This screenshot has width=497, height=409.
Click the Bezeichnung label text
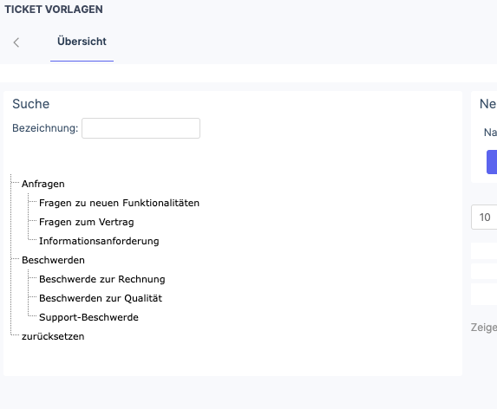click(45, 128)
